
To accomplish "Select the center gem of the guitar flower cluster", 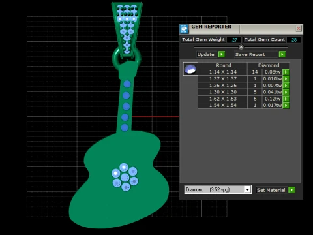I will coord(125,178).
